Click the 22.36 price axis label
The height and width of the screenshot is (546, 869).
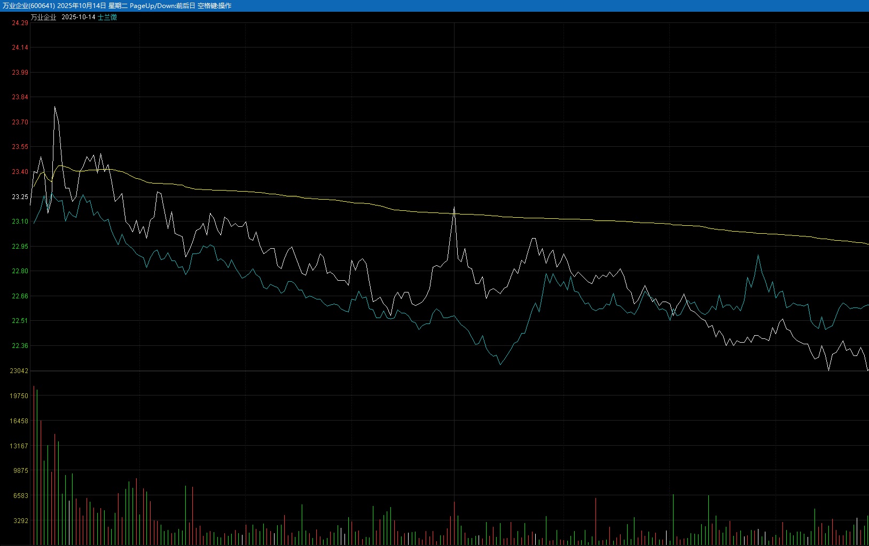[x=20, y=346]
